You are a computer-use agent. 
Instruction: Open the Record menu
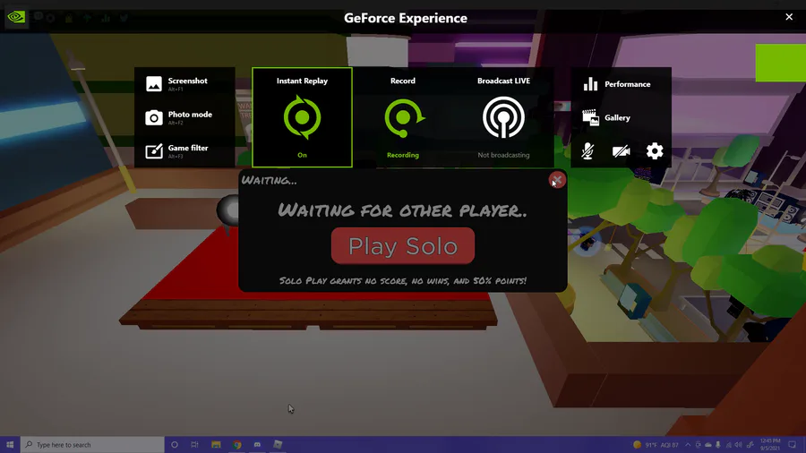pyautogui.click(x=403, y=117)
